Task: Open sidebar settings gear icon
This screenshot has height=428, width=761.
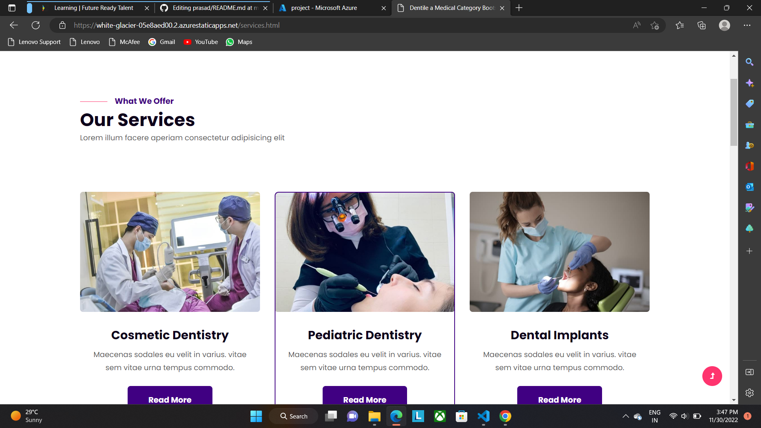Action: click(x=750, y=393)
